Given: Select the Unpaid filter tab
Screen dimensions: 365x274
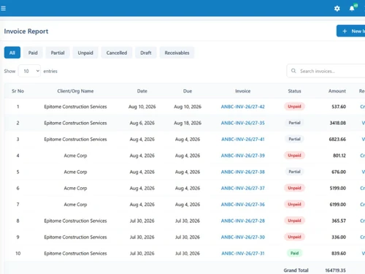Looking at the screenshot, I should tap(85, 53).
